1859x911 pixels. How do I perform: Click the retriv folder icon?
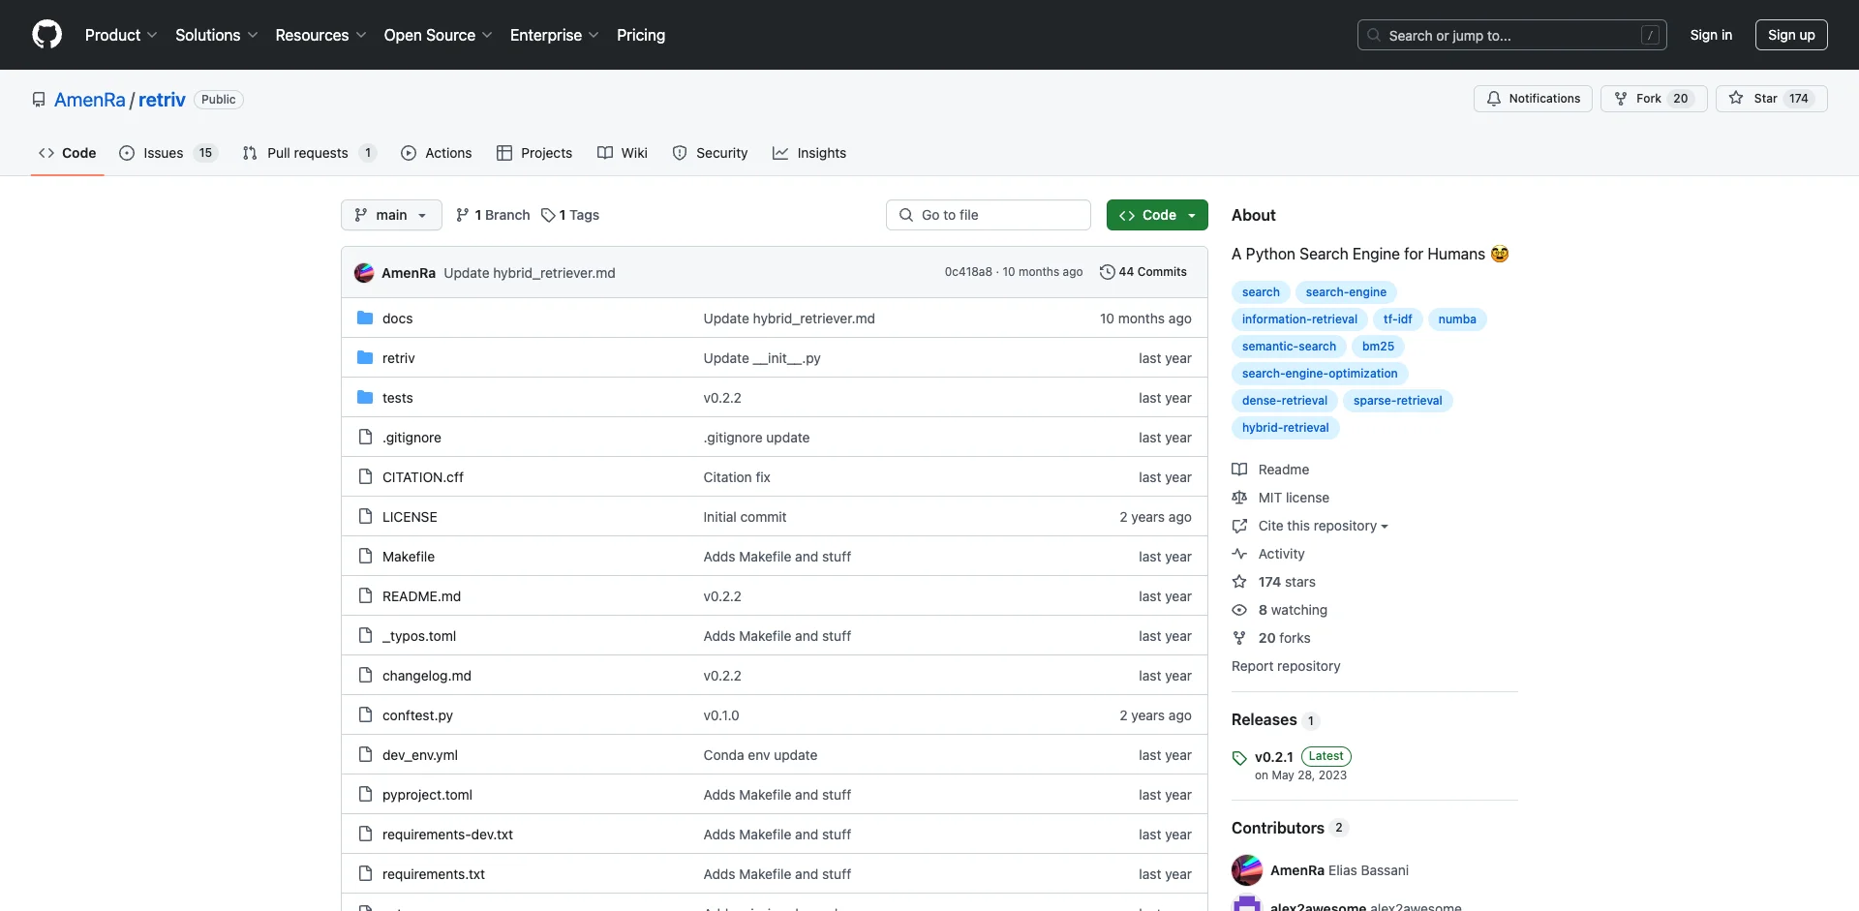(365, 358)
